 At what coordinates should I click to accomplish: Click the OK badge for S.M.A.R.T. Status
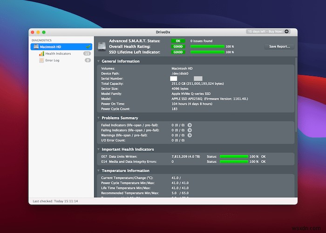tap(178, 41)
